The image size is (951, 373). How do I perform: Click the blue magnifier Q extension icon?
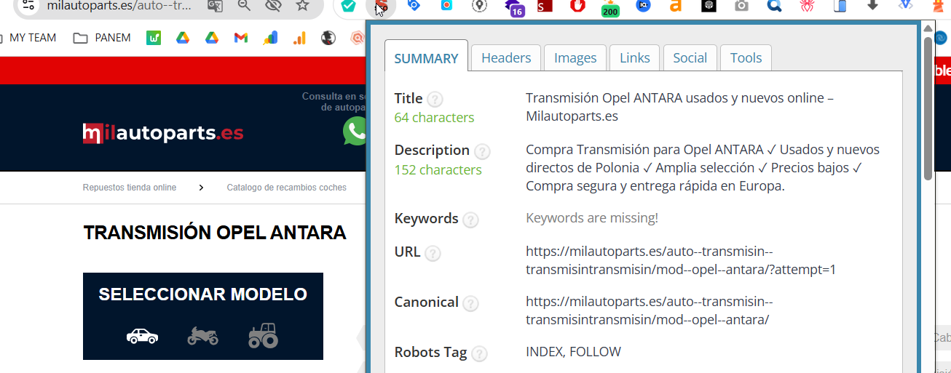pyautogui.click(x=775, y=6)
